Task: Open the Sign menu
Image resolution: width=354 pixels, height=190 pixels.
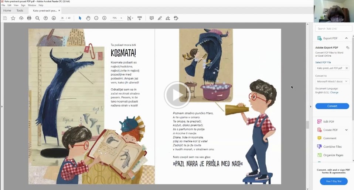Action: tap(23, 5)
